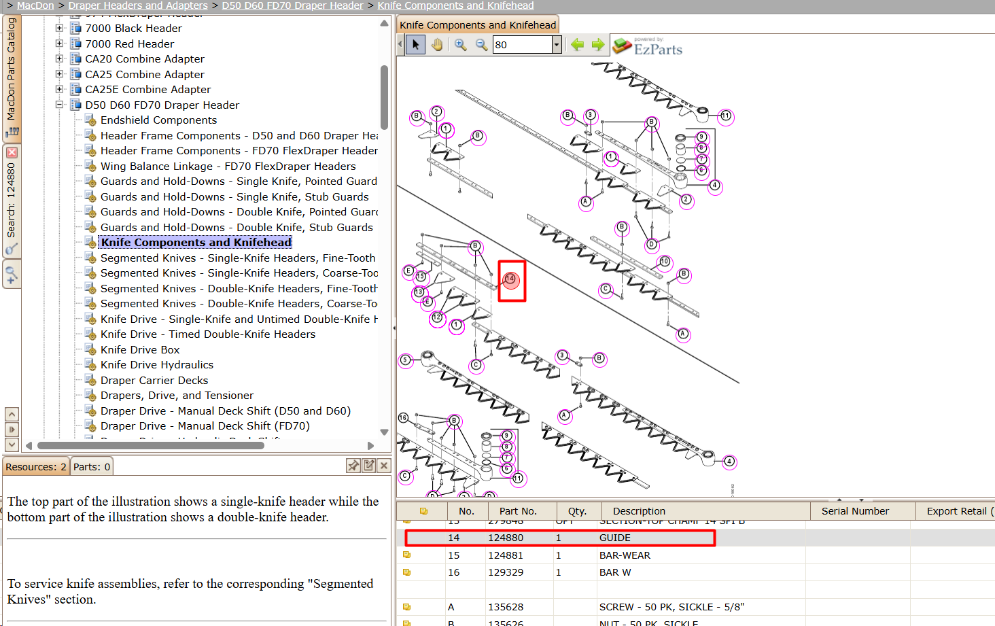
Task: Click highlighted callout 14 in the diagram
Action: pyautogui.click(x=511, y=279)
